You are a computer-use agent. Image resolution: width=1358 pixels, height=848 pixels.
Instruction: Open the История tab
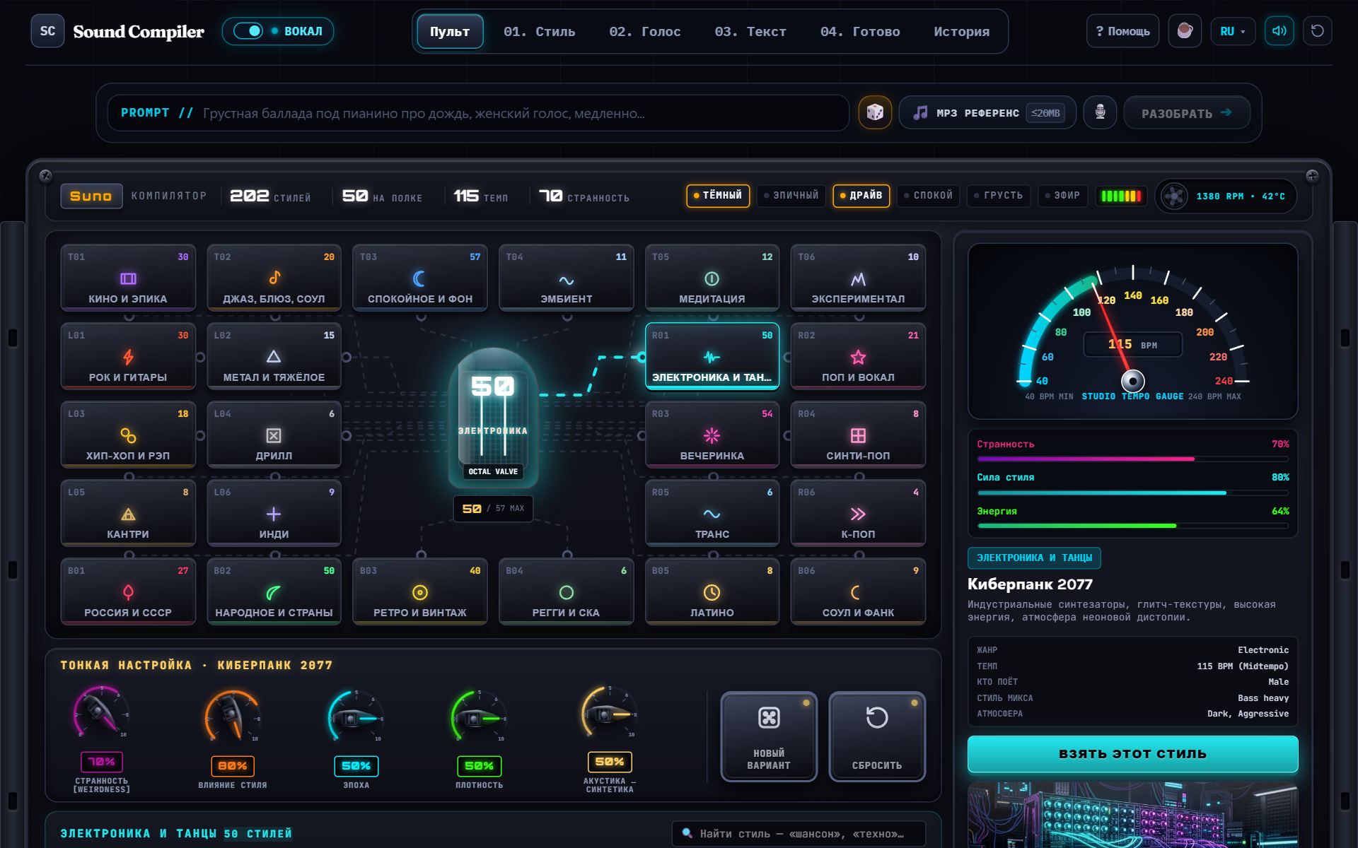pyautogui.click(x=961, y=31)
